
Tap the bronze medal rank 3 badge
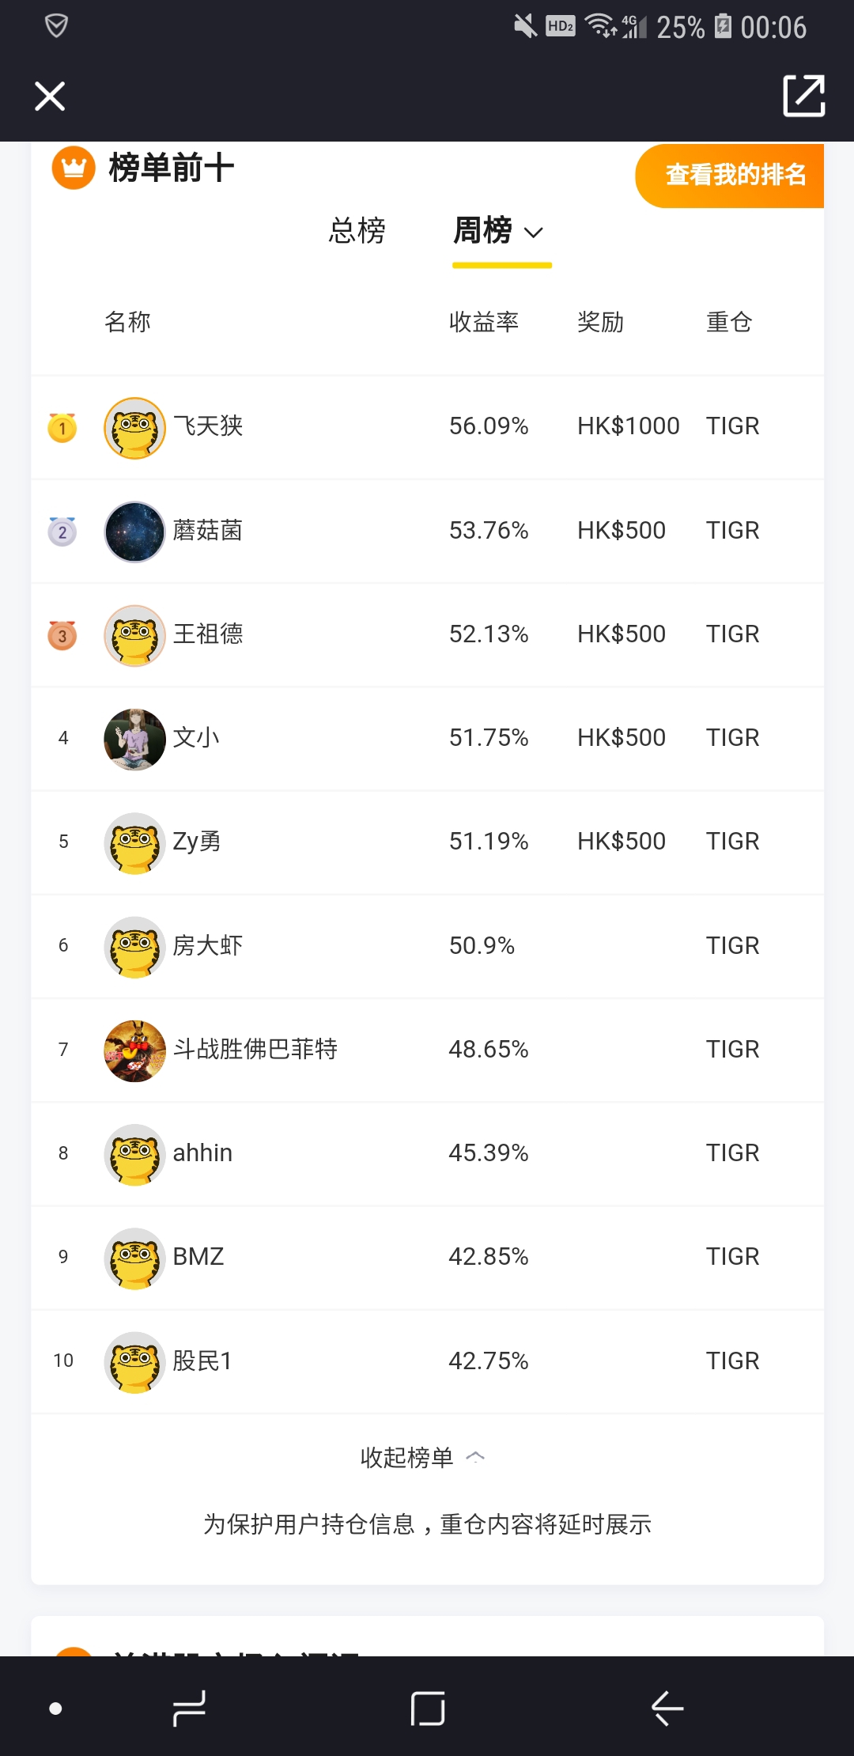(62, 634)
